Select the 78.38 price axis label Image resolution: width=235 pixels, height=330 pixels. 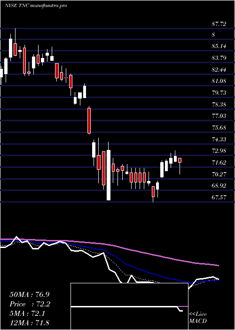point(219,104)
